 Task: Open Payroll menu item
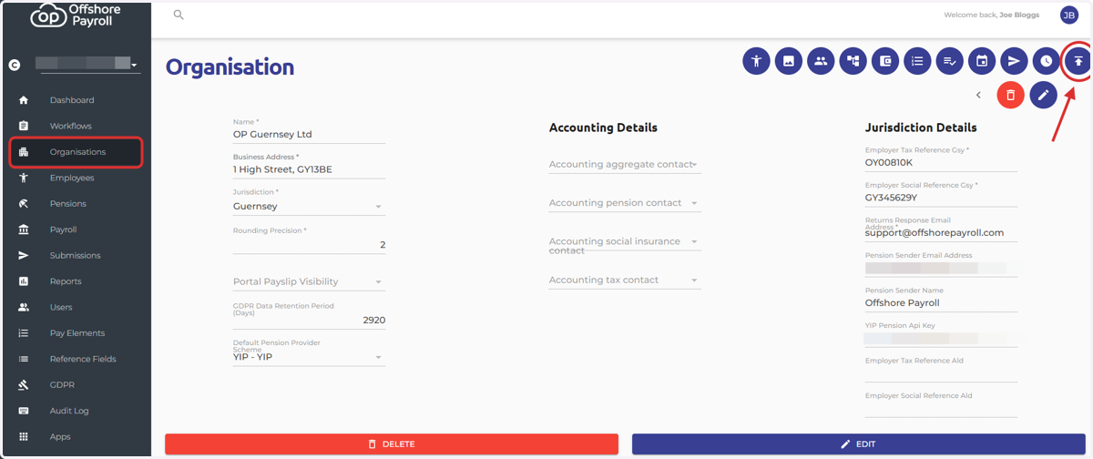(x=64, y=229)
